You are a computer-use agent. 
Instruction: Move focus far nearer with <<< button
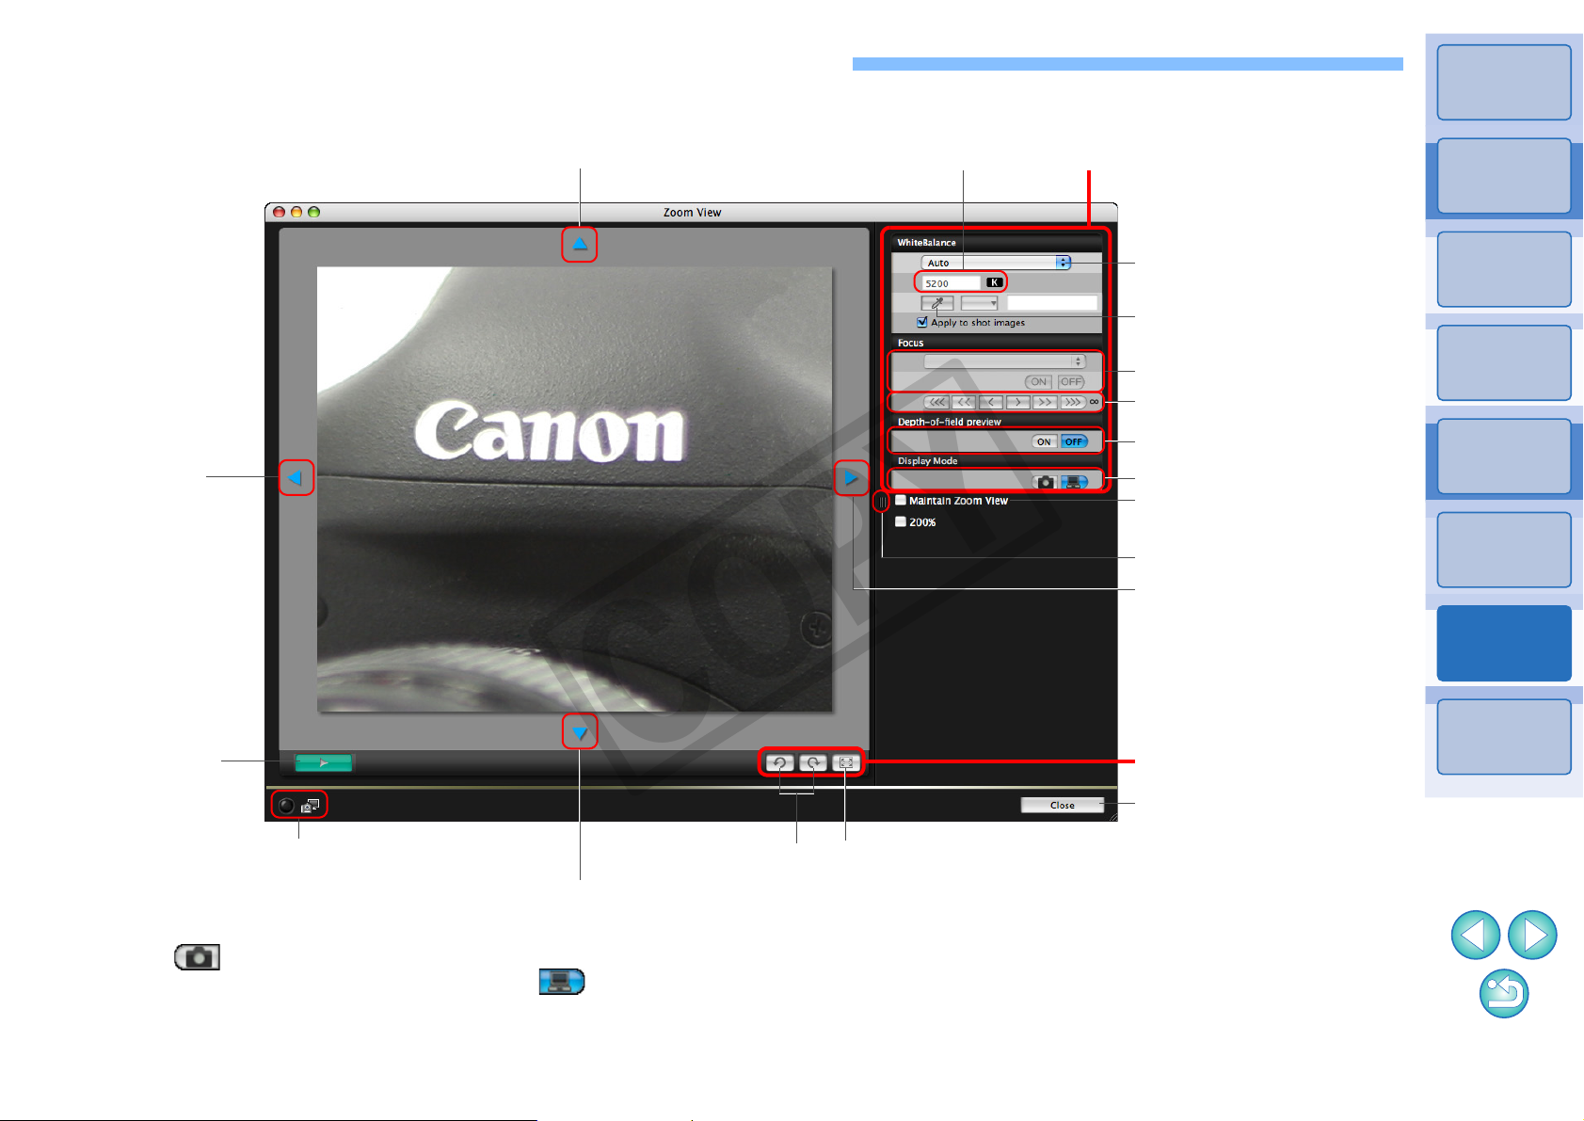tap(936, 402)
